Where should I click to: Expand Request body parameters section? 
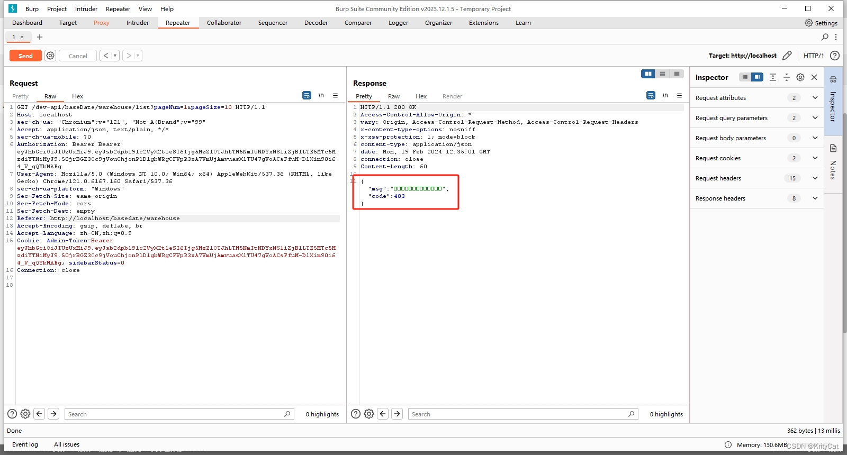[815, 138]
